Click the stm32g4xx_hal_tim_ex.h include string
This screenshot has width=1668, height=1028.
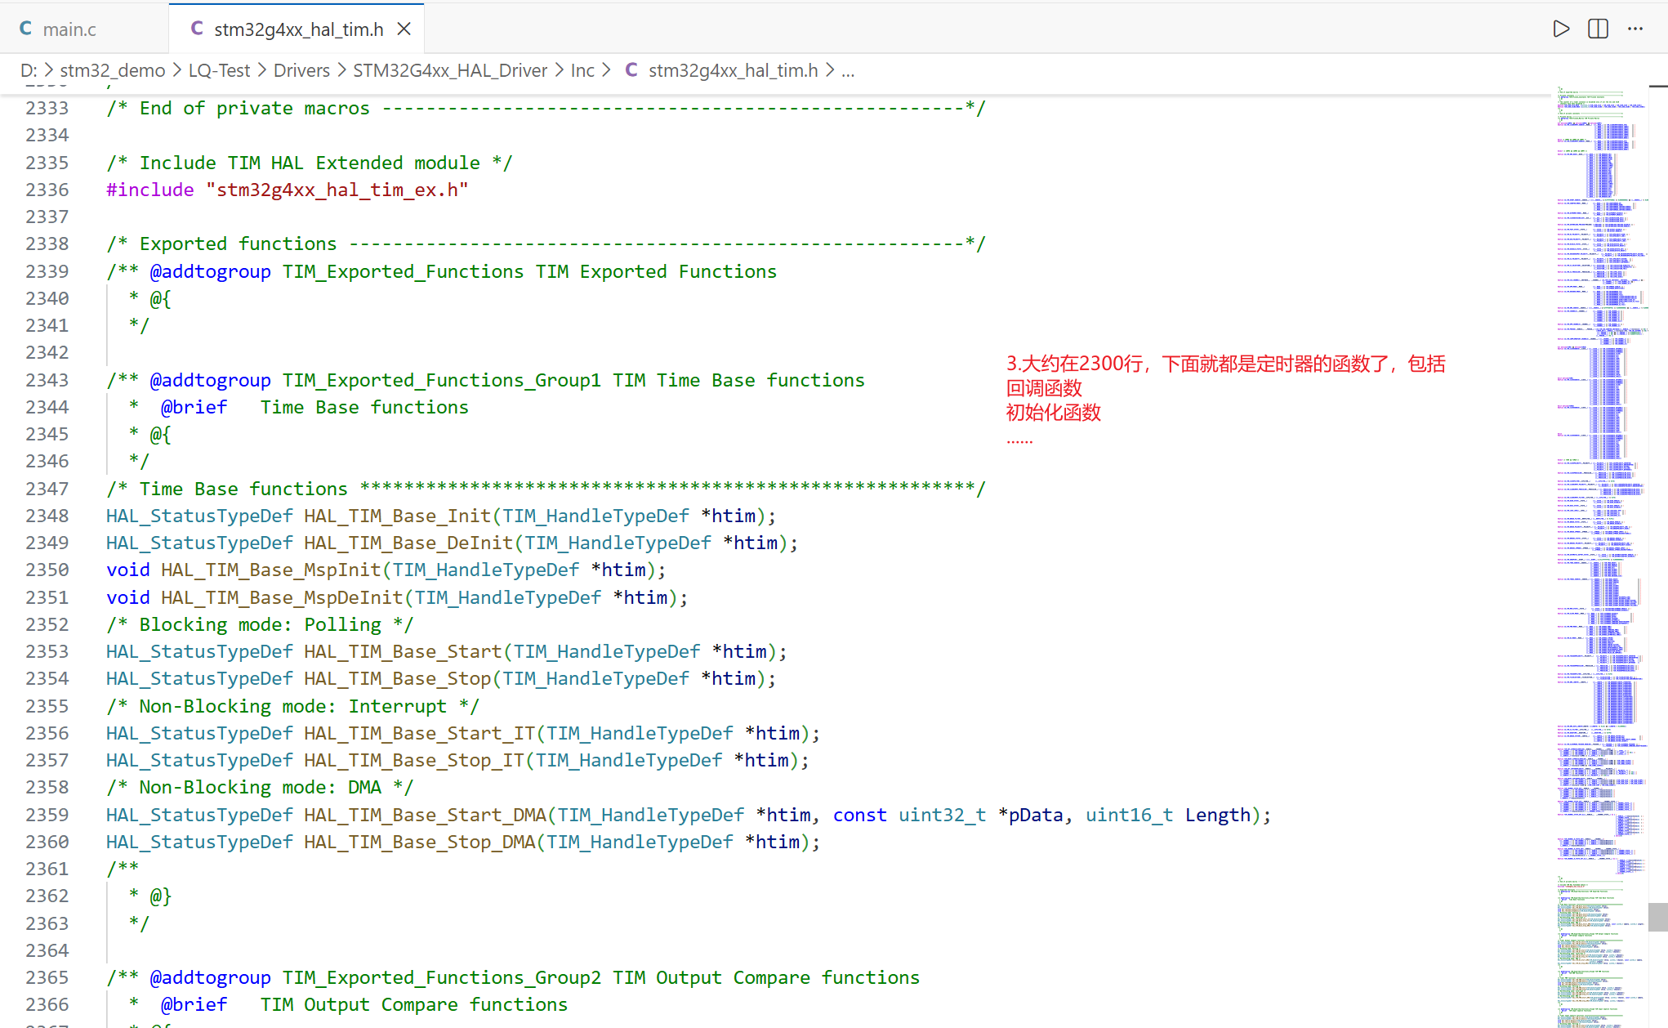[337, 190]
